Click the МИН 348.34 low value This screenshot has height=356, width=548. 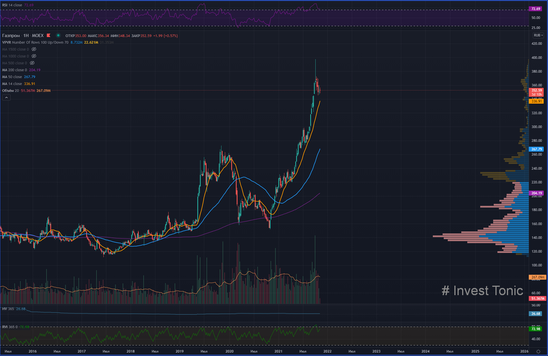click(120, 35)
